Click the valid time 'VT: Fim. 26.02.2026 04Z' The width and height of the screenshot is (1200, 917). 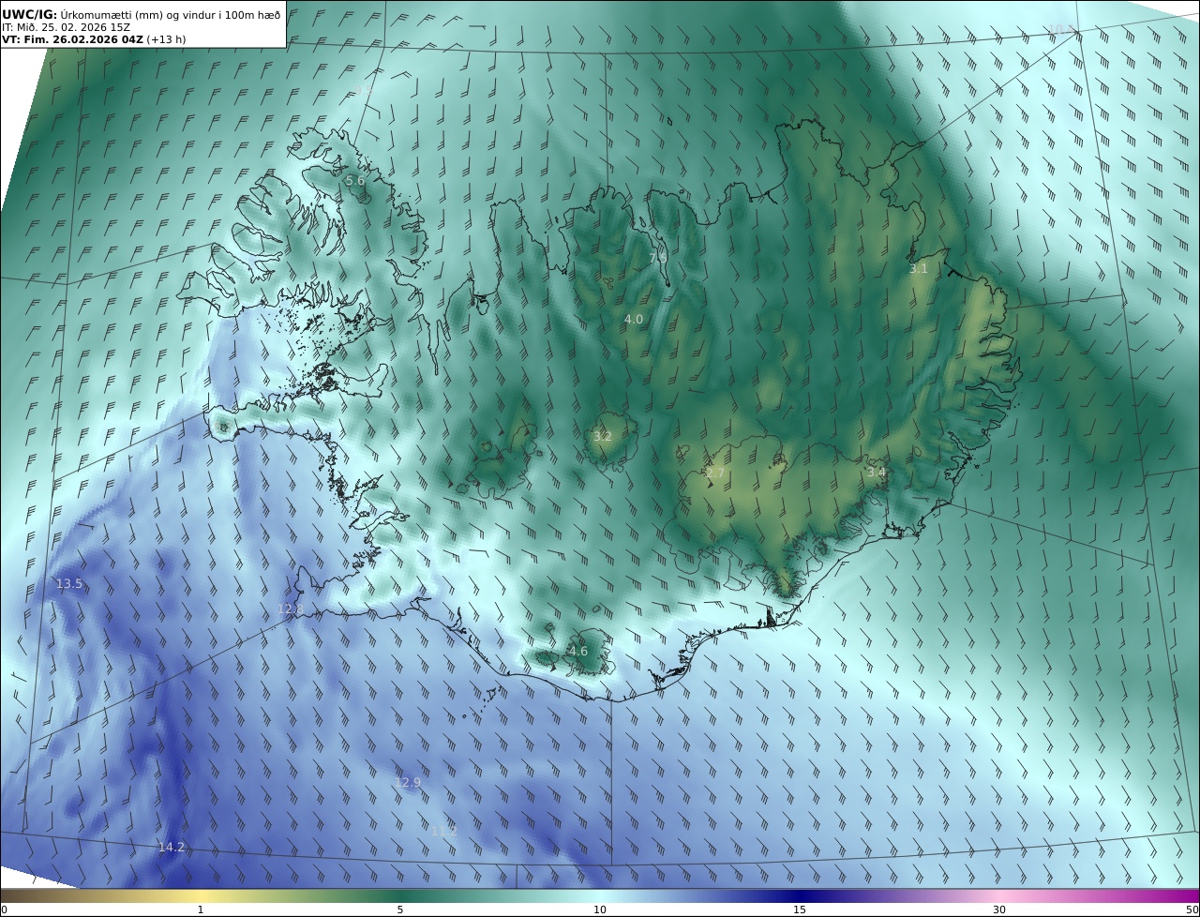72,39
